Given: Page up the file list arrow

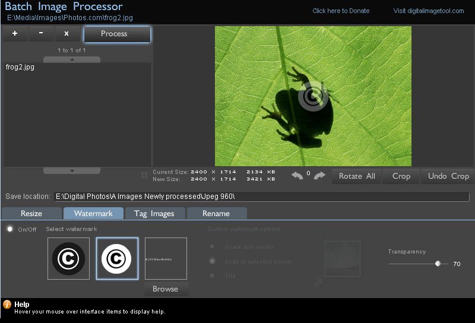Looking at the screenshot, I should click(72, 60).
